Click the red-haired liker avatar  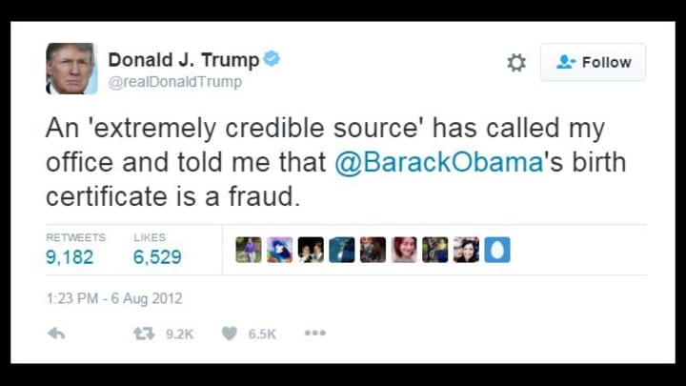pos(404,250)
